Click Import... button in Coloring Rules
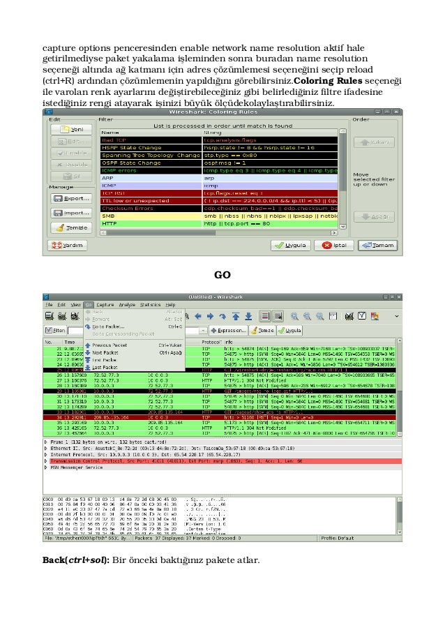The width and height of the screenshot is (445, 630). click(x=71, y=213)
